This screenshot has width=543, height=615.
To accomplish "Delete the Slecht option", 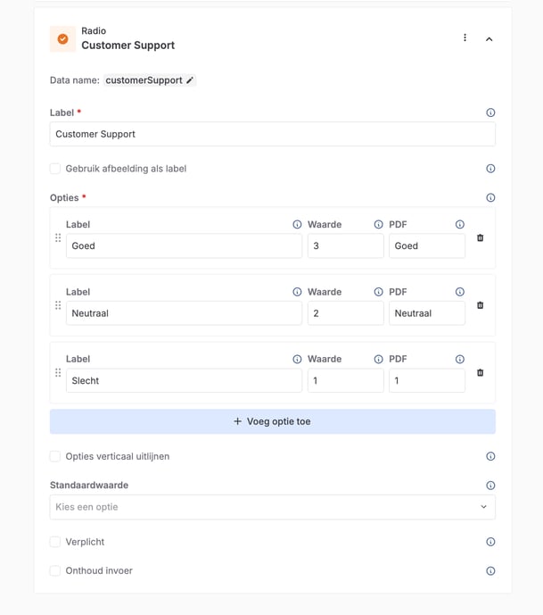I will (480, 373).
